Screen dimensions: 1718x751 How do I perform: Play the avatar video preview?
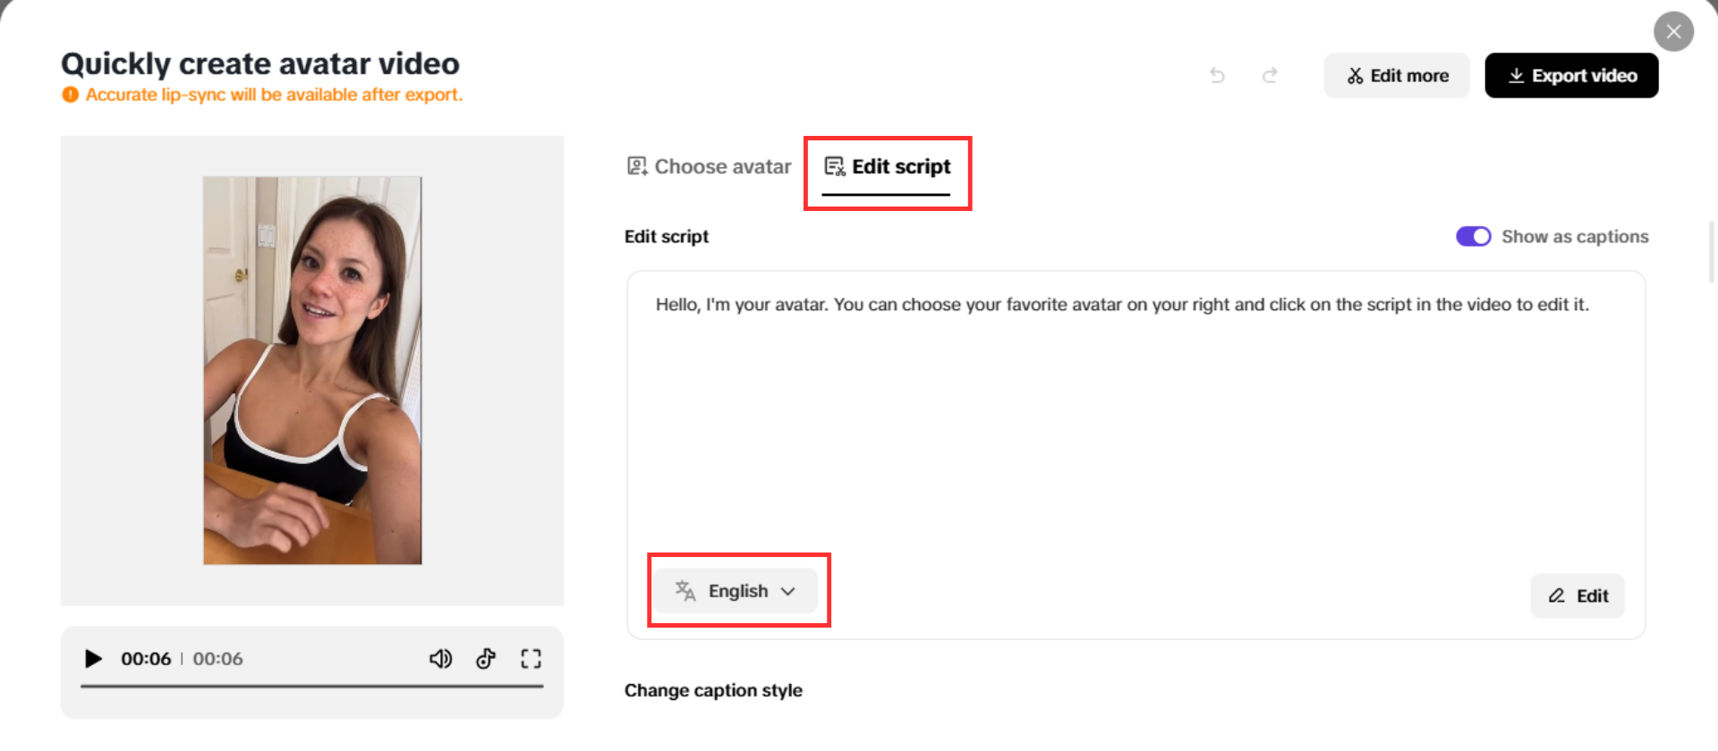pos(93,659)
